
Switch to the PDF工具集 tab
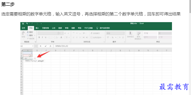click(89, 28)
